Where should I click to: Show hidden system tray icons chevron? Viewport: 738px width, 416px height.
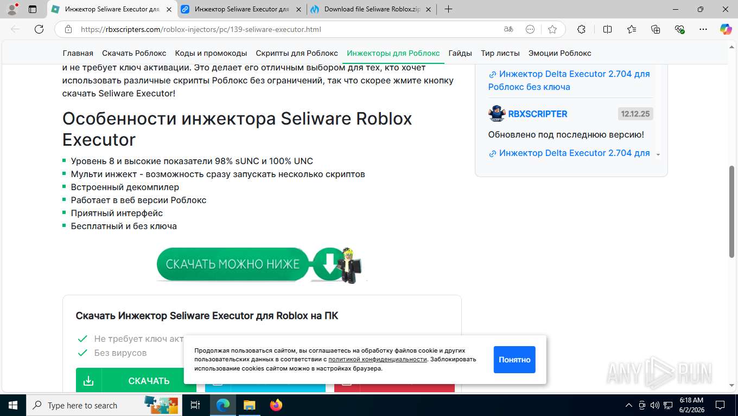(629, 405)
